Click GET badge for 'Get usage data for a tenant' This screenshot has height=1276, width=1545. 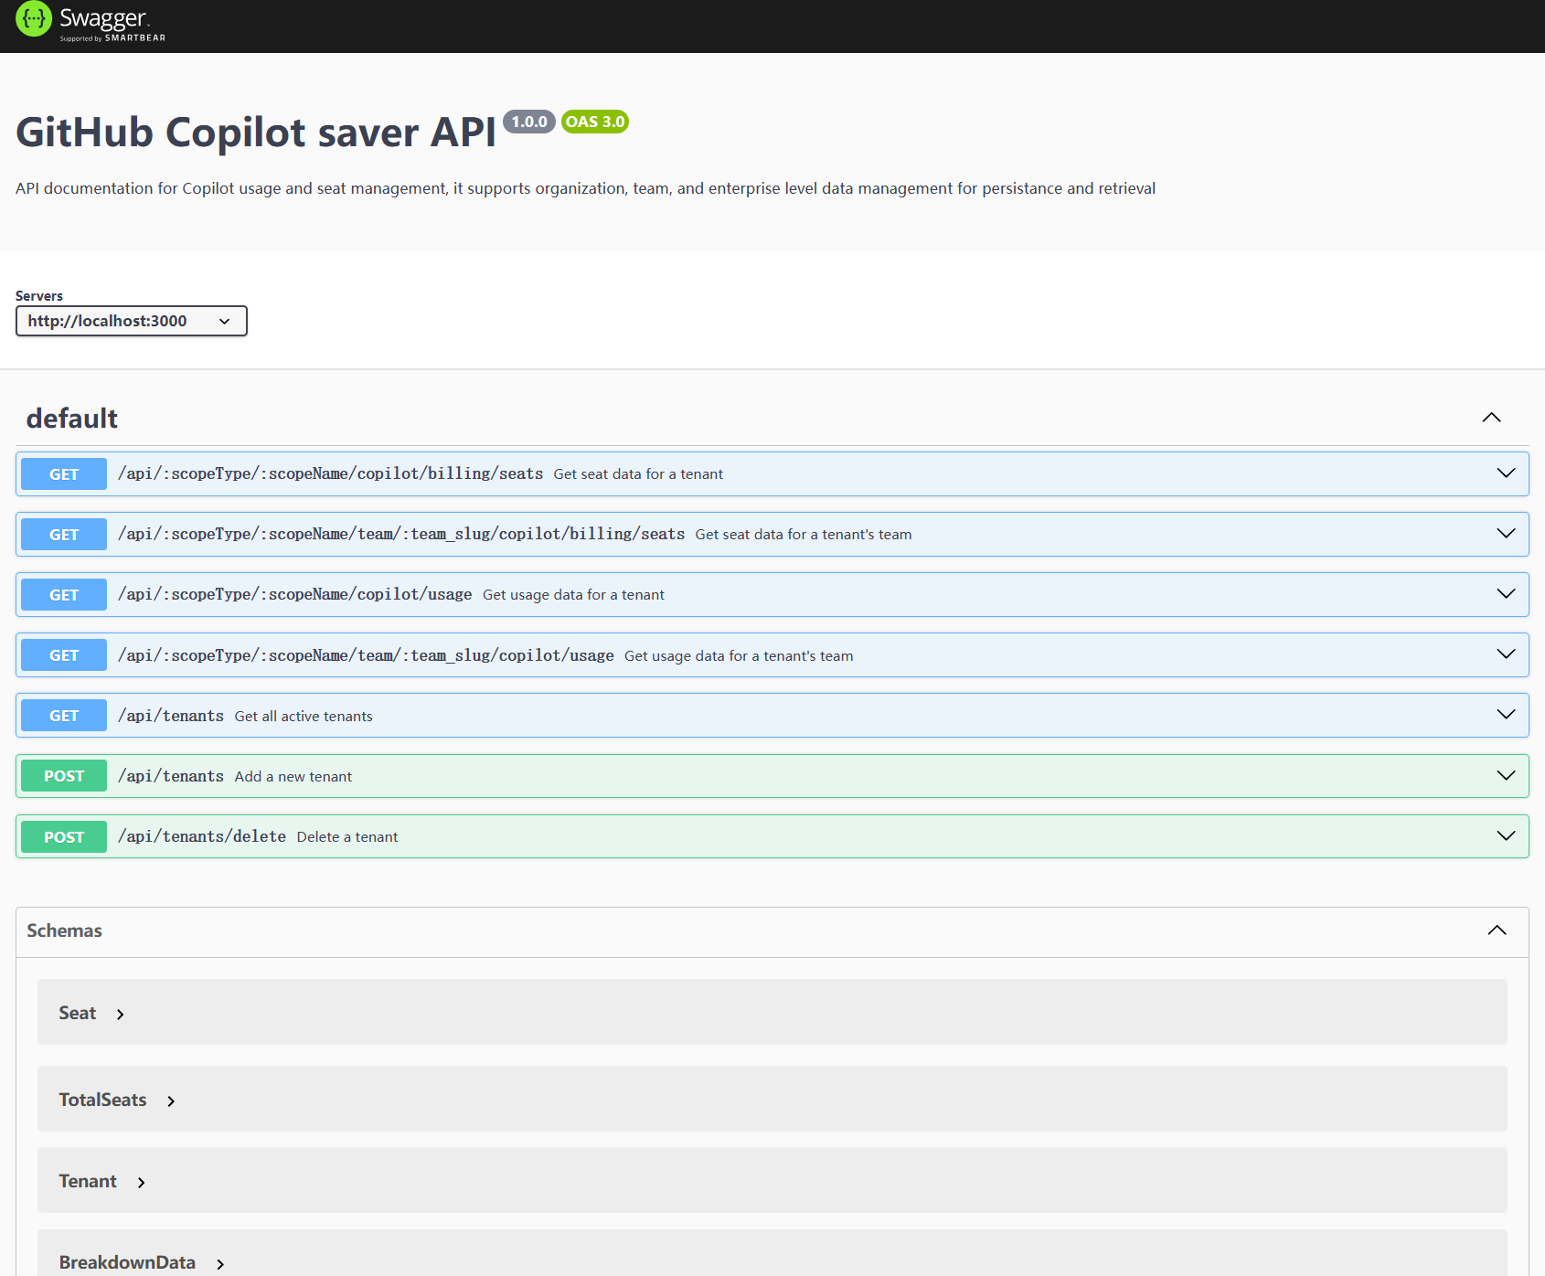(64, 595)
